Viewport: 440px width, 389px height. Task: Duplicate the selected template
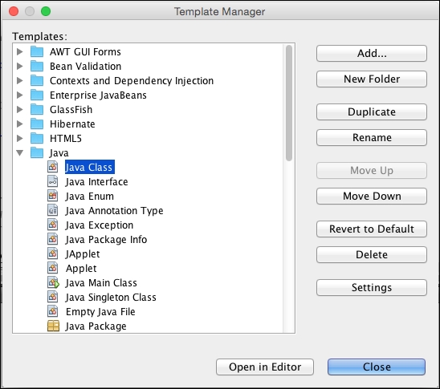[372, 111]
